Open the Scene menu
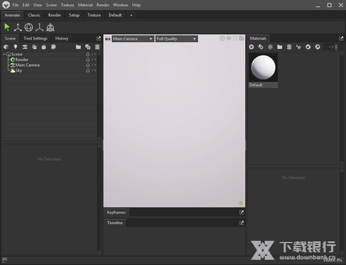This screenshot has width=346, height=265. coord(51,5)
